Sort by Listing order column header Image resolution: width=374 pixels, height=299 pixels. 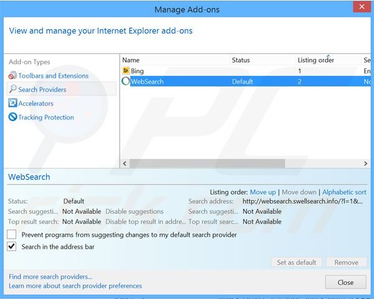(x=315, y=60)
